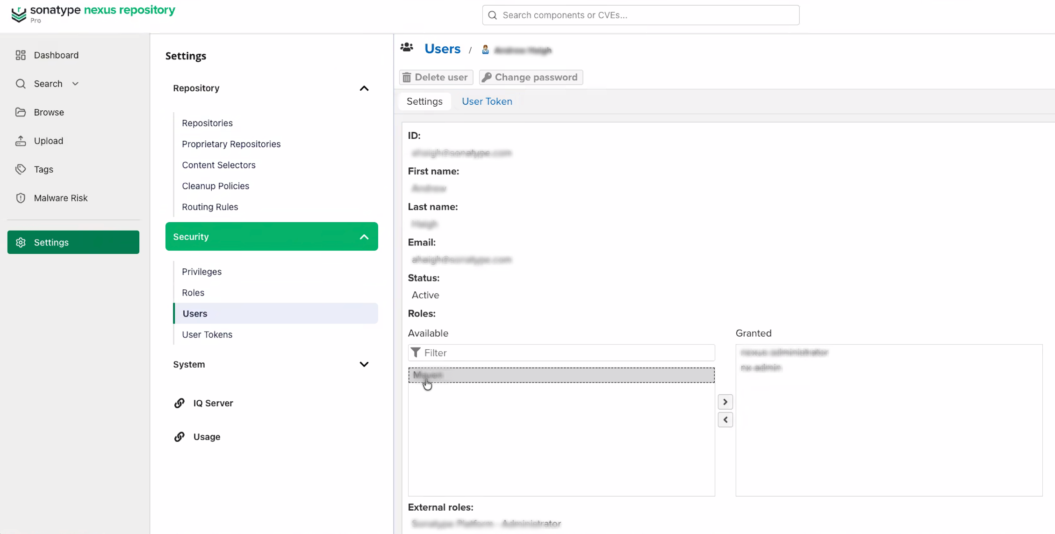
Task: Click the Sonatype Nexus Repository logo
Action: point(93,14)
